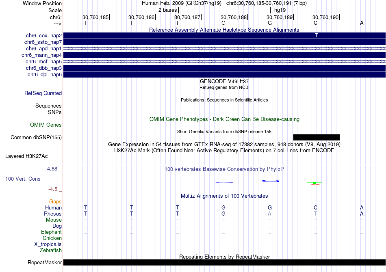Click the blue PhyloP conservation oval
Screen dimensions: 386x272
coord(270,181)
